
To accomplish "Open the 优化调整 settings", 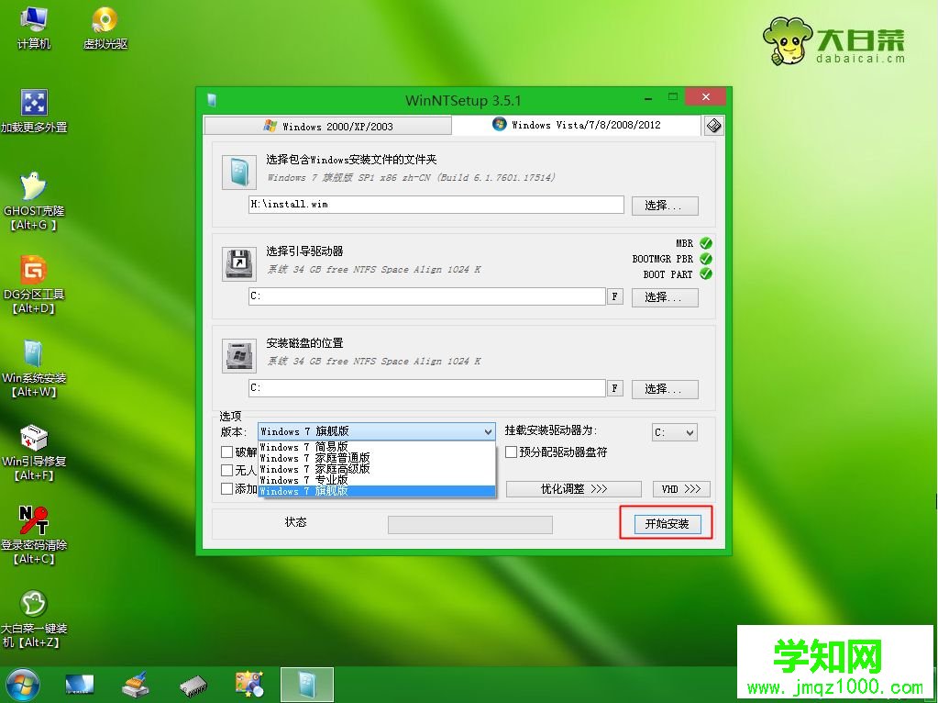I will [x=573, y=489].
